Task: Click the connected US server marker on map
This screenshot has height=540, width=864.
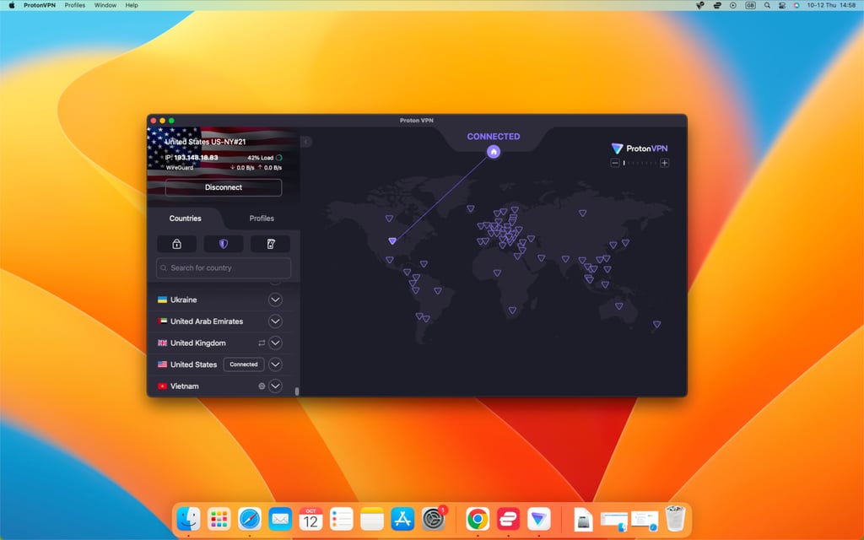Action: [392, 240]
